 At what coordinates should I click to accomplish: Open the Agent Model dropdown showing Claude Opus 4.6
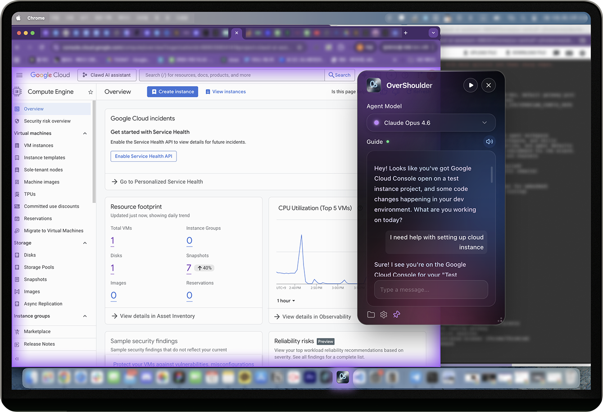tap(431, 122)
